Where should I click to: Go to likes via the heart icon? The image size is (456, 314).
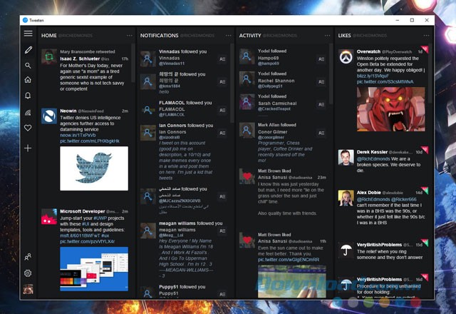[x=28, y=128]
